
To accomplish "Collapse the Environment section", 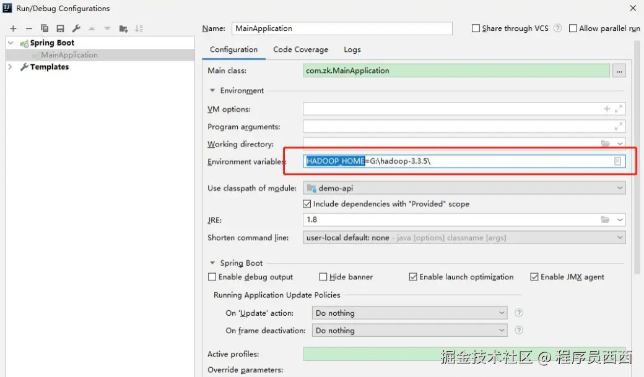I will point(212,91).
